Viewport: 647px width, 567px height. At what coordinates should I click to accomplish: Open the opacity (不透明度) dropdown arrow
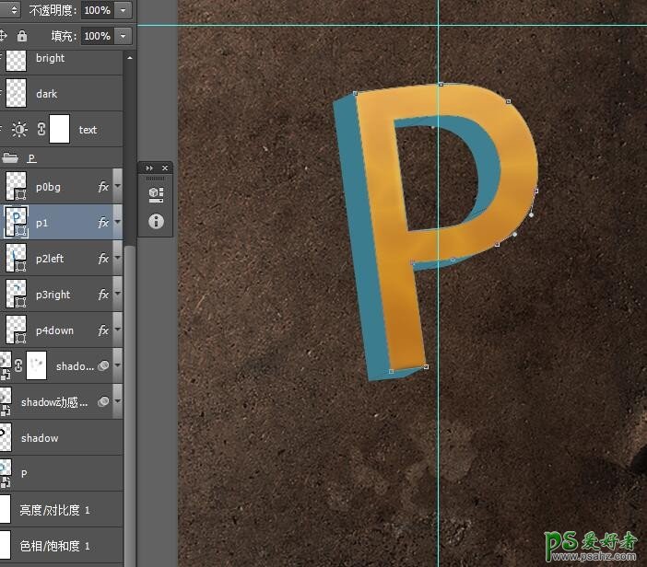pos(124,10)
